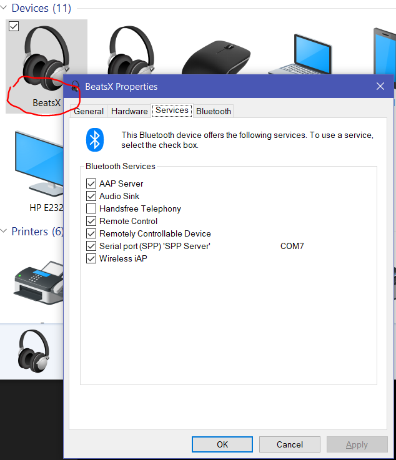The width and height of the screenshot is (396, 460).
Task: Uncheck the AAP Server service
Action: click(x=91, y=184)
